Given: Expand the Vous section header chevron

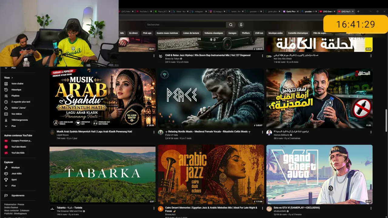Looking at the screenshot, I should click(x=12, y=78).
